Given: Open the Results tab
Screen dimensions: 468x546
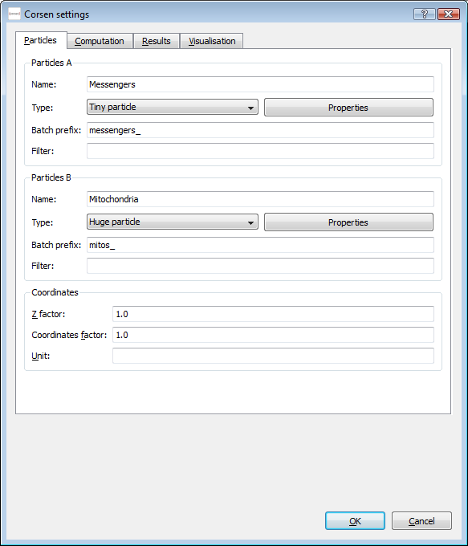Looking at the screenshot, I should pos(157,41).
